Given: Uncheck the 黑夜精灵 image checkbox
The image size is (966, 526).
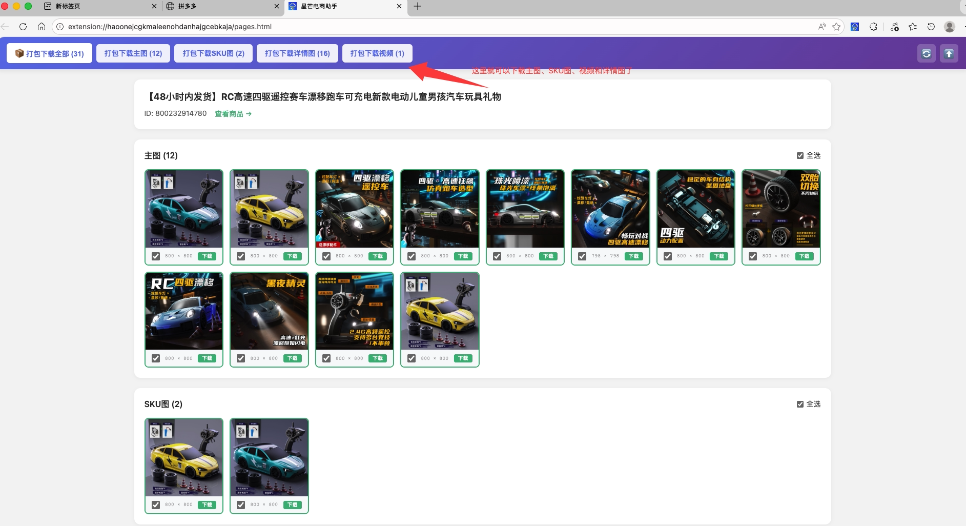Looking at the screenshot, I should click(x=241, y=358).
